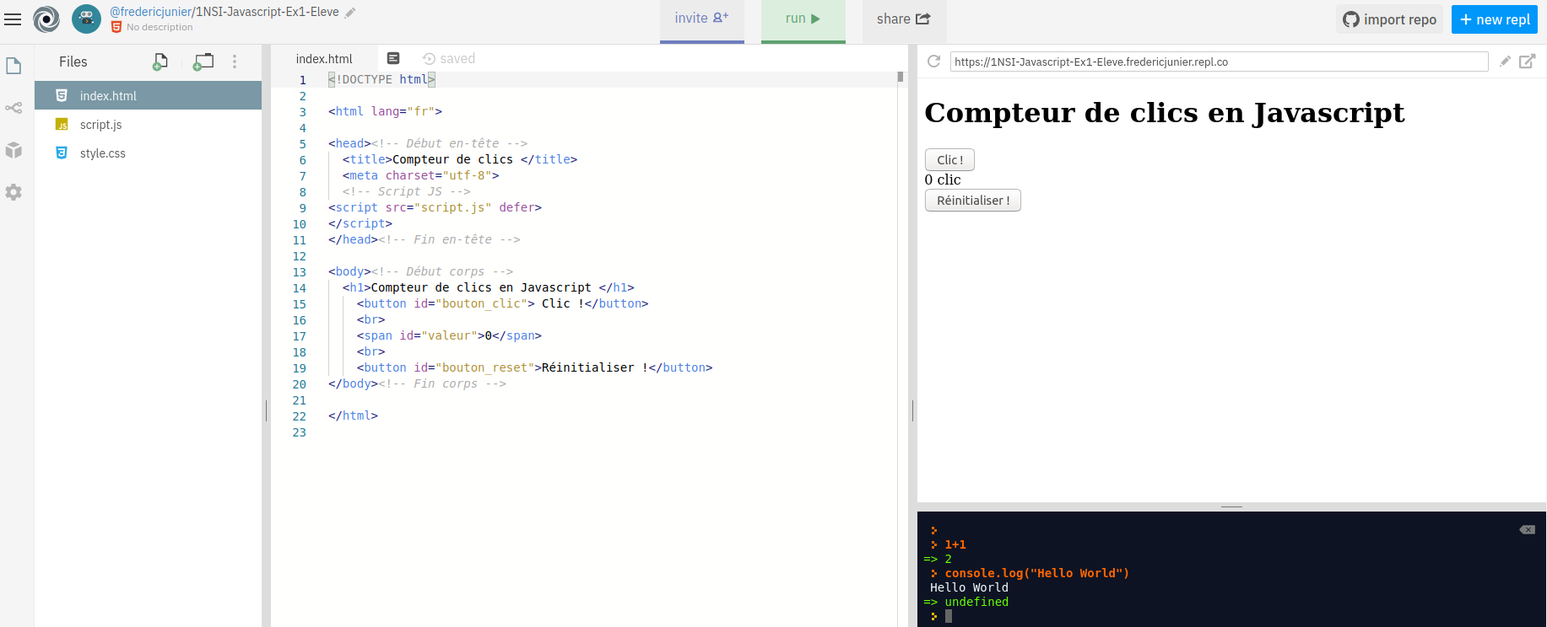Click the console panel resize handle
This screenshot has height=627, width=1547.
pos(1231,506)
